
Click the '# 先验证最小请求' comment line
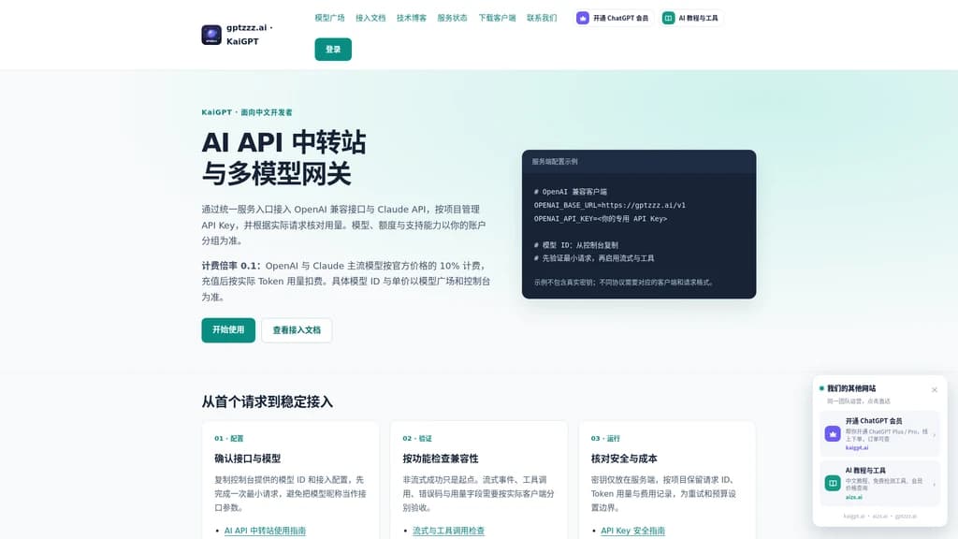(594, 258)
